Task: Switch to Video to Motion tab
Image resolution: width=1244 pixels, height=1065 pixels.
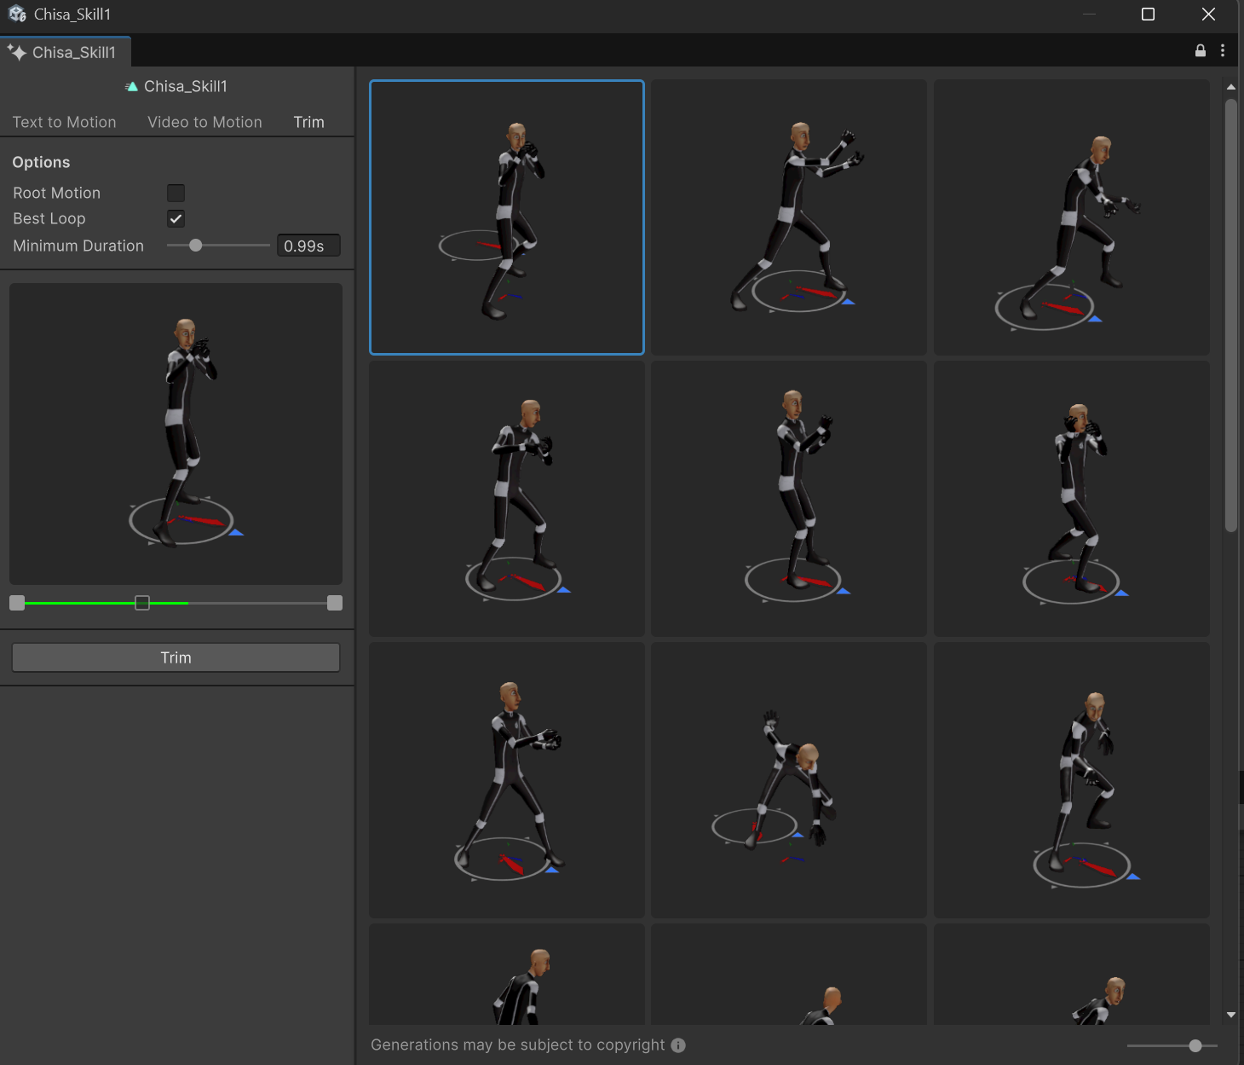Action: click(x=204, y=122)
